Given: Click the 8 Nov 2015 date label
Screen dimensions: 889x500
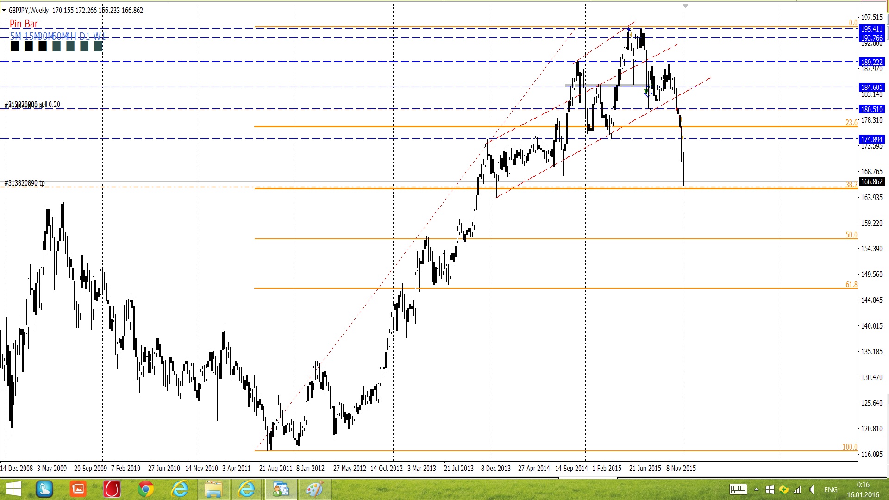Looking at the screenshot, I should tap(681, 468).
